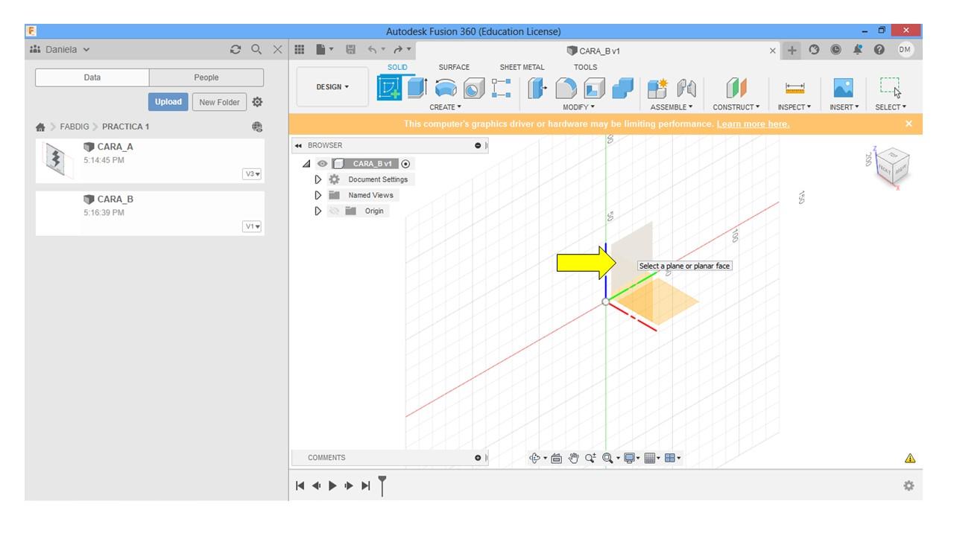The height and width of the screenshot is (536, 954).
Task: Select the CARA_A file thumbnail
Action: [59, 159]
